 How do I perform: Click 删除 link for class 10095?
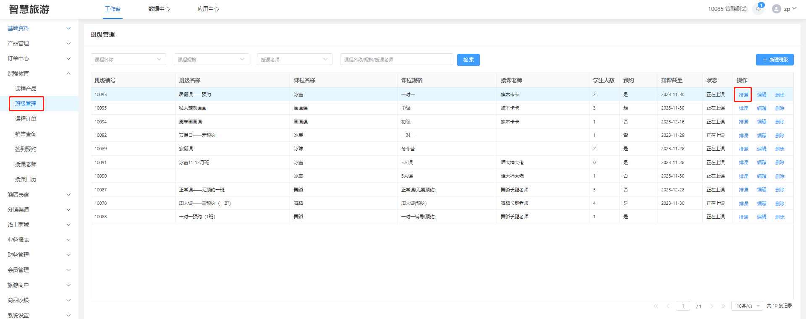coord(780,108)
